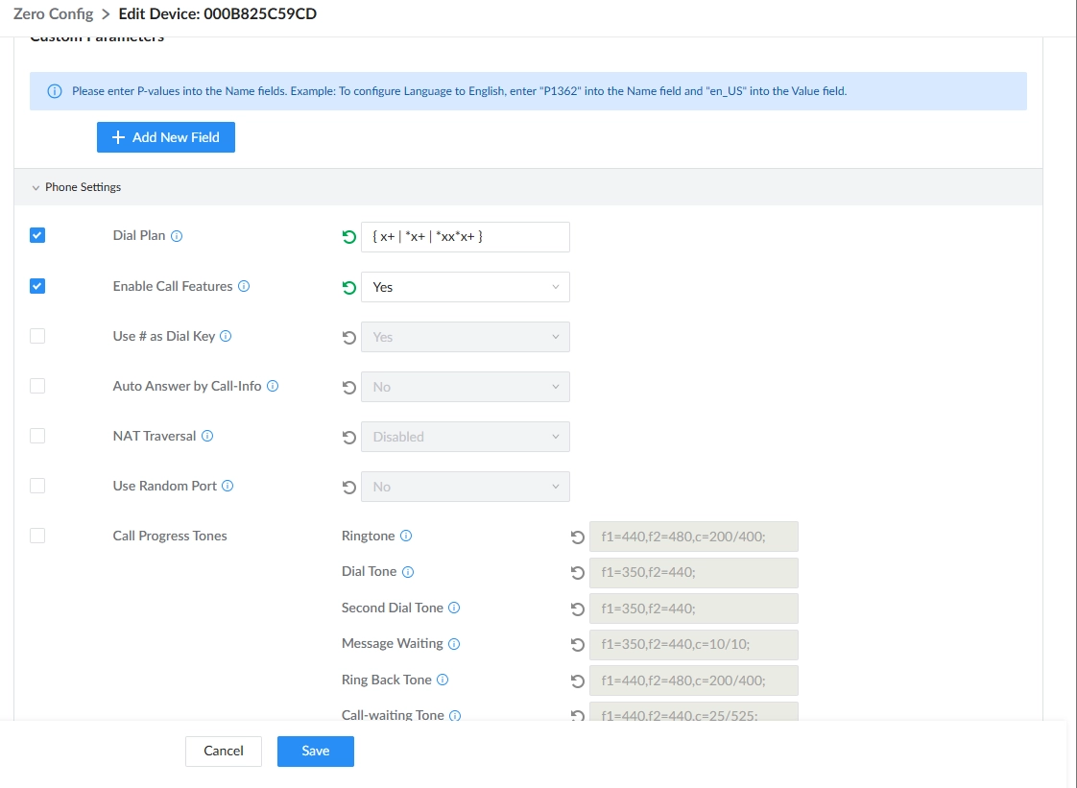Click Add New Field button

tap(165, 137)
